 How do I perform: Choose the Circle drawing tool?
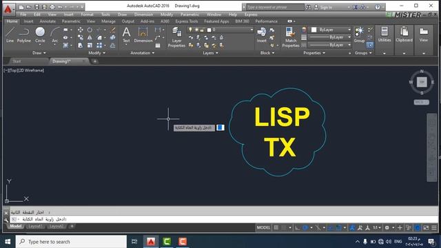click(x=40, y=35)
